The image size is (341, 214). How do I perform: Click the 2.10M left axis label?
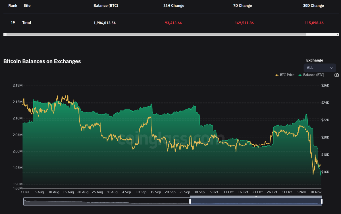tap(18, 118)
